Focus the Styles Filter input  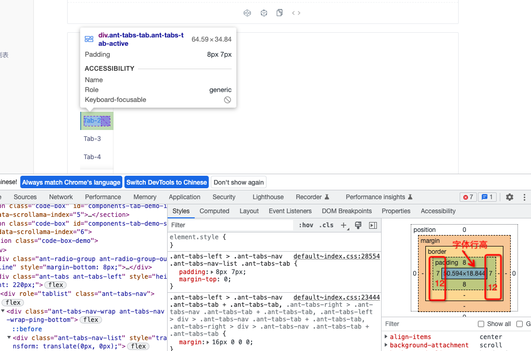[x=231, y=225]
